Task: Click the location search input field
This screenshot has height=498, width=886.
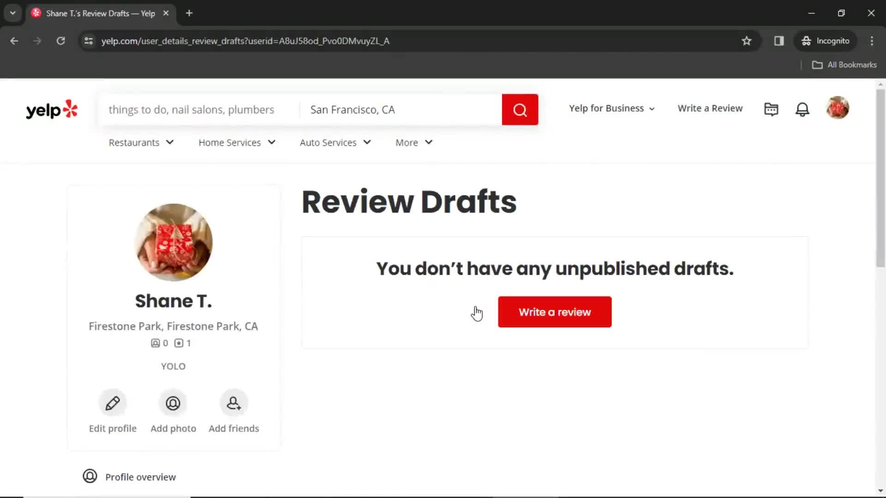Action: tap(401, 109)
